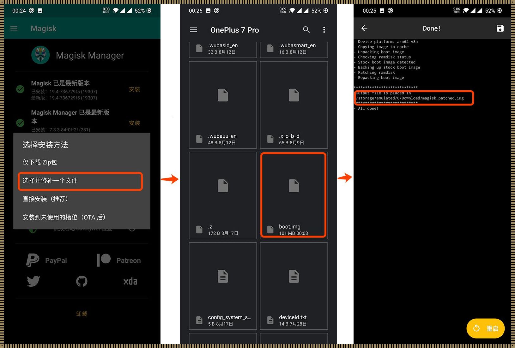Click the 'Repacking boot image' log line
Screen dimensions: 515x348
[379, 78]
